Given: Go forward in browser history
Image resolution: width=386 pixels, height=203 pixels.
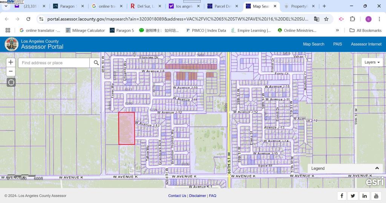Looking at the screenshot, I should click(x=17, y=19).
